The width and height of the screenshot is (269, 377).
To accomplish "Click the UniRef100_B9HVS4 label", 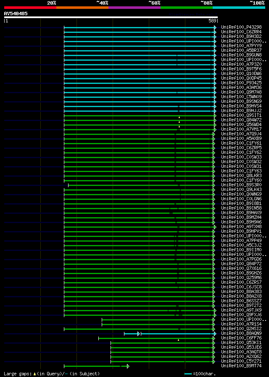I will pos(241,106).
